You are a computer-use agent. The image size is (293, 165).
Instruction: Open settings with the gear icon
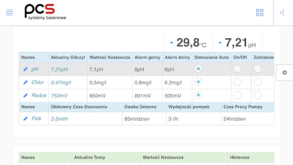point(284,73)
